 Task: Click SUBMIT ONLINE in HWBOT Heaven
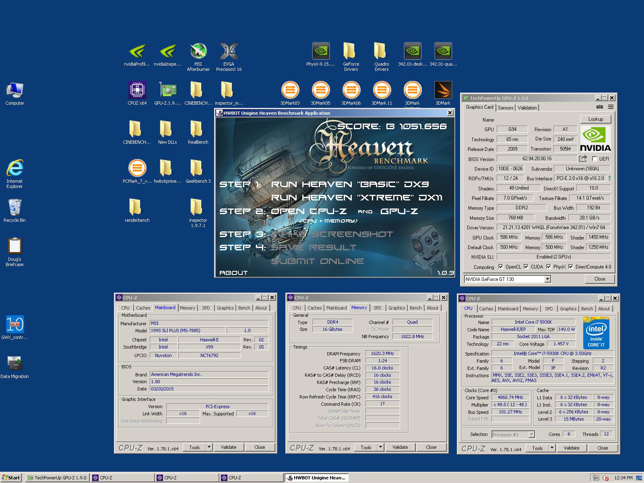click(x=317, y=261)
